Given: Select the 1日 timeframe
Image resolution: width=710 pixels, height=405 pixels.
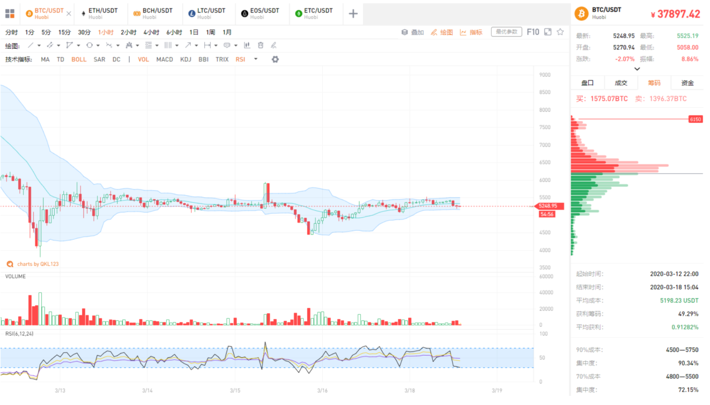Looking at the screenshot, I should click(194, 32).
